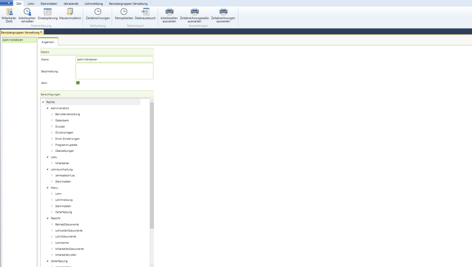Viewport: 472px width, 267px height.
Task: Collapse the Lobu node
Action: [x=48, y=157]
